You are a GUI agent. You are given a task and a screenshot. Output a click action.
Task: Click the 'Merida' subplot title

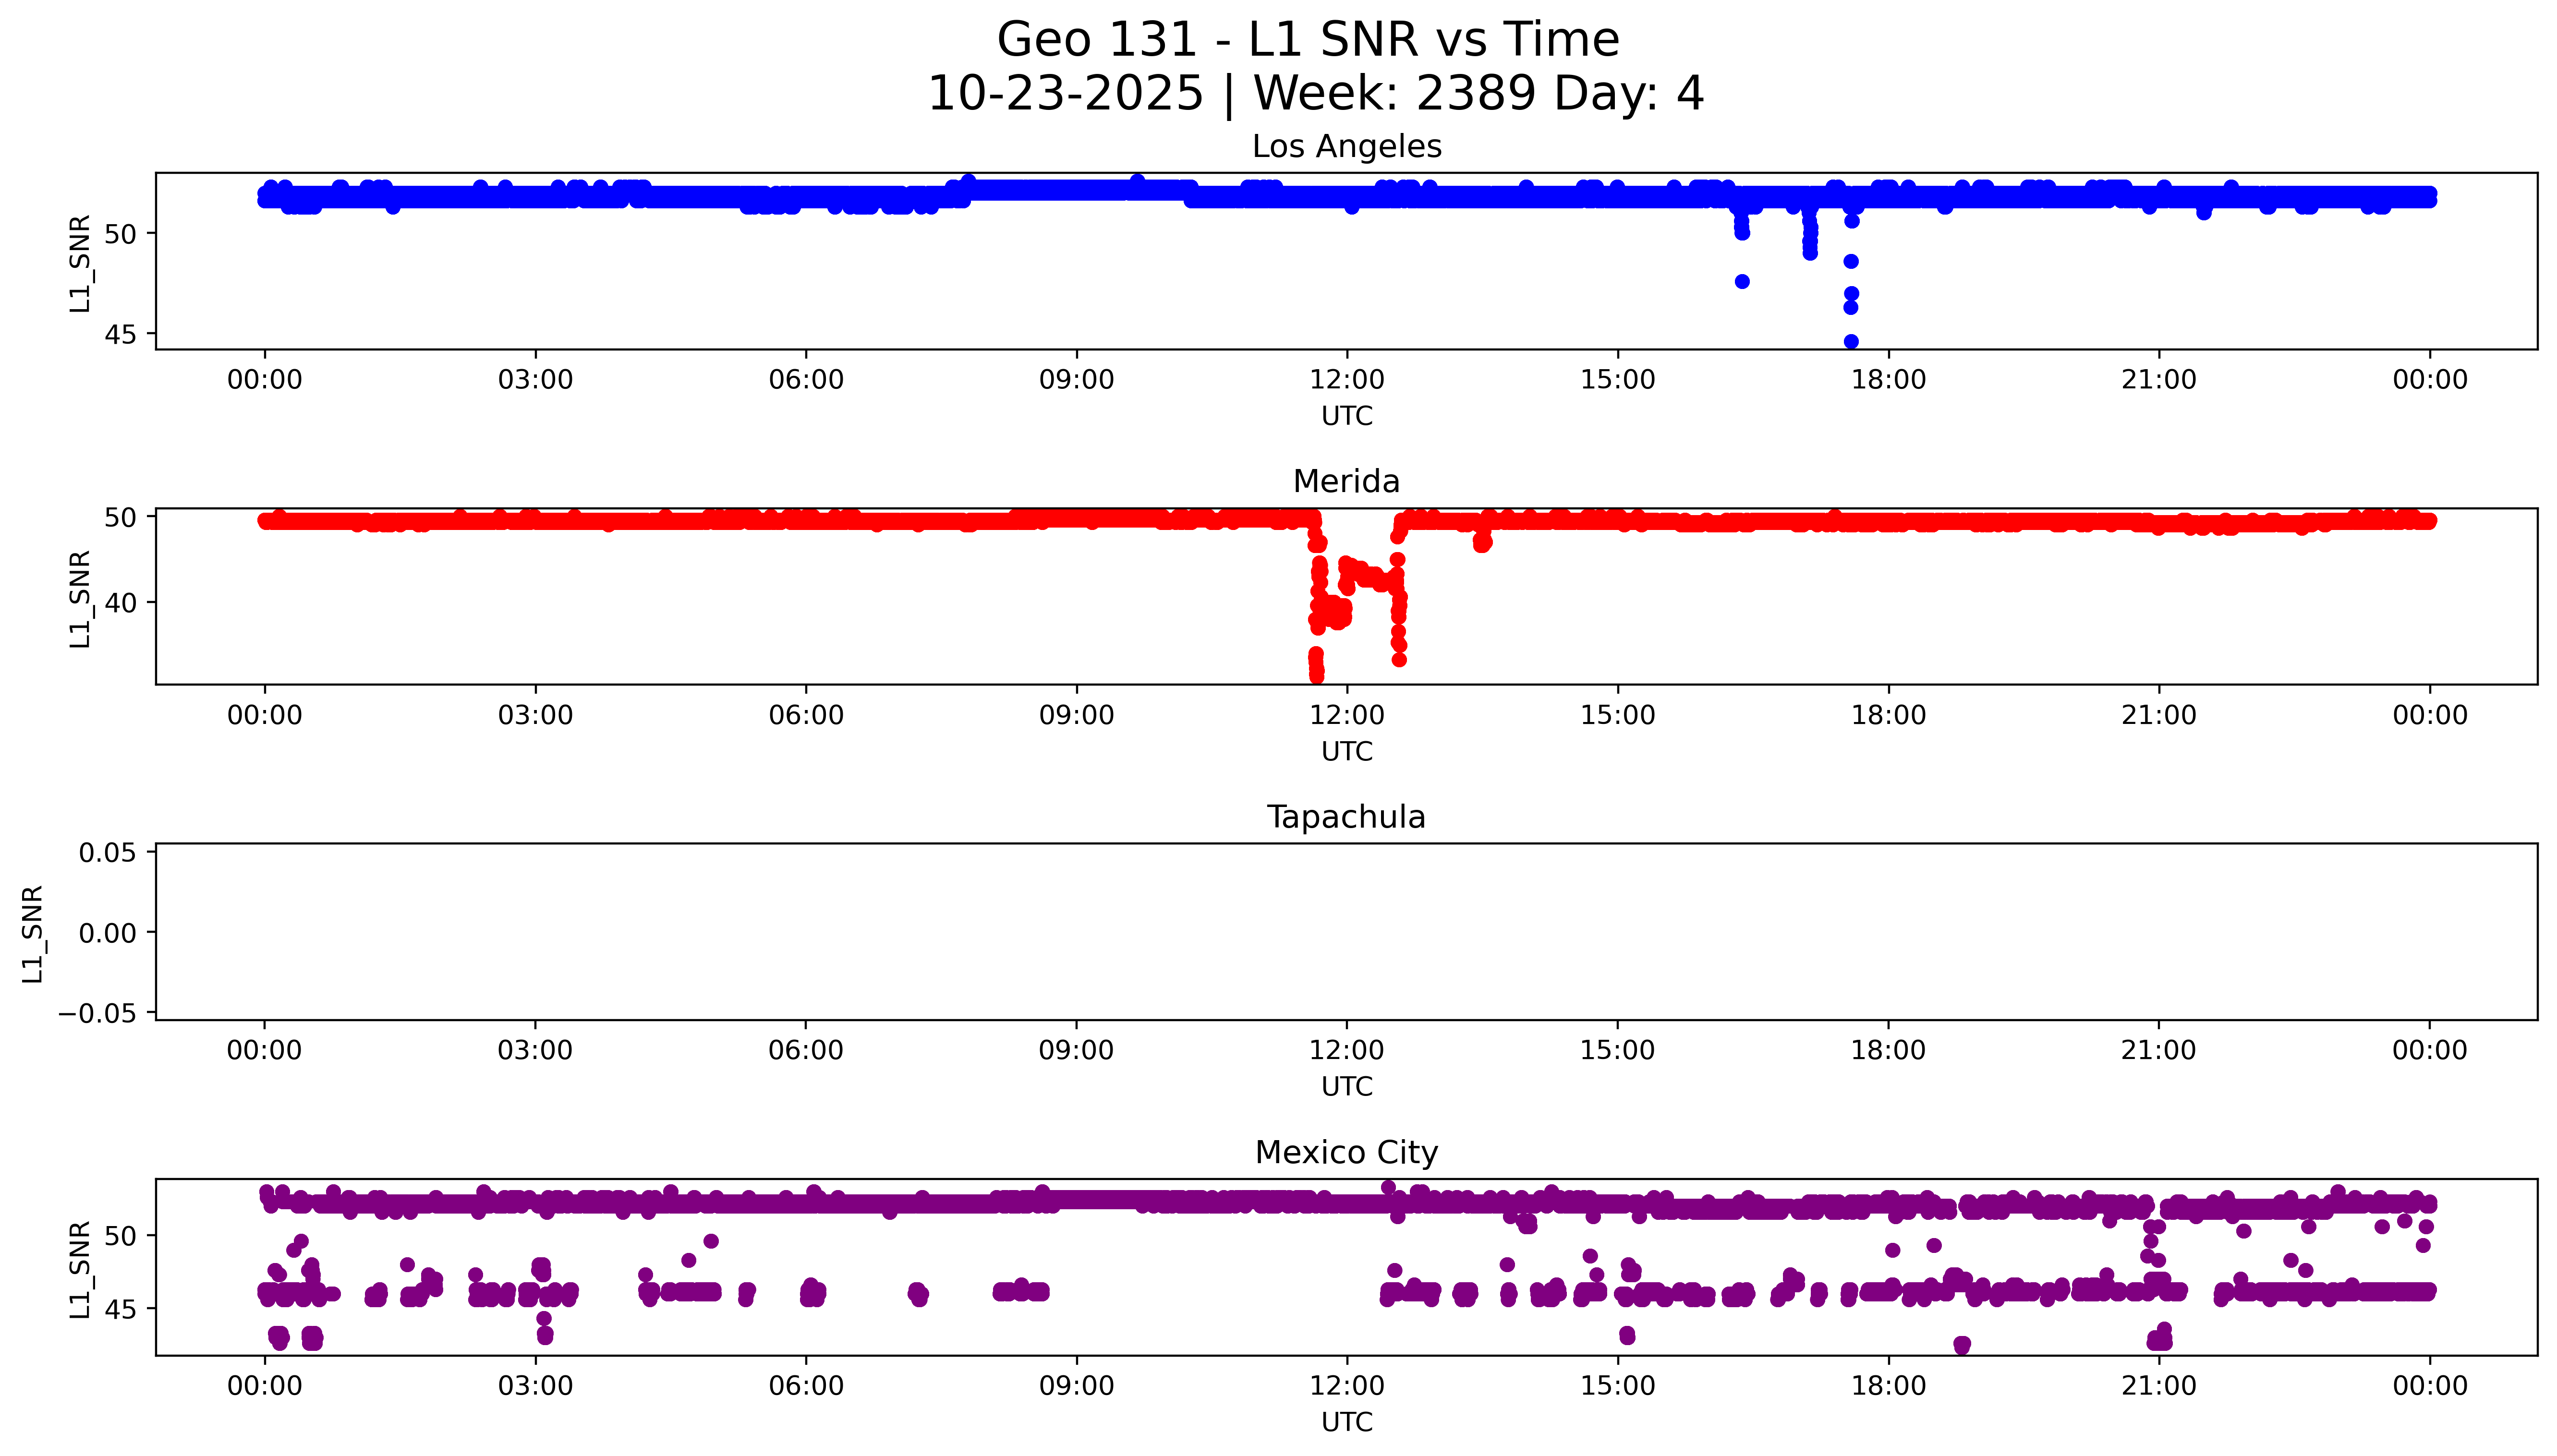pos(1346,481)
